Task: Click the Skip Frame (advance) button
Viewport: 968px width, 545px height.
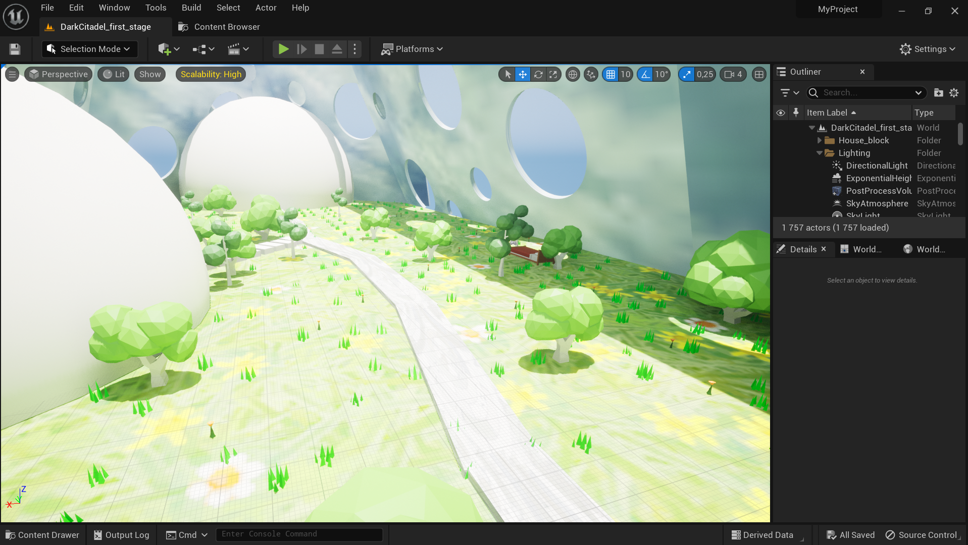Action: [301, 49]
